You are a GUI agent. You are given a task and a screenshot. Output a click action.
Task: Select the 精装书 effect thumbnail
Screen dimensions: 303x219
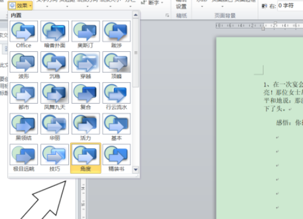coord(117,158)
